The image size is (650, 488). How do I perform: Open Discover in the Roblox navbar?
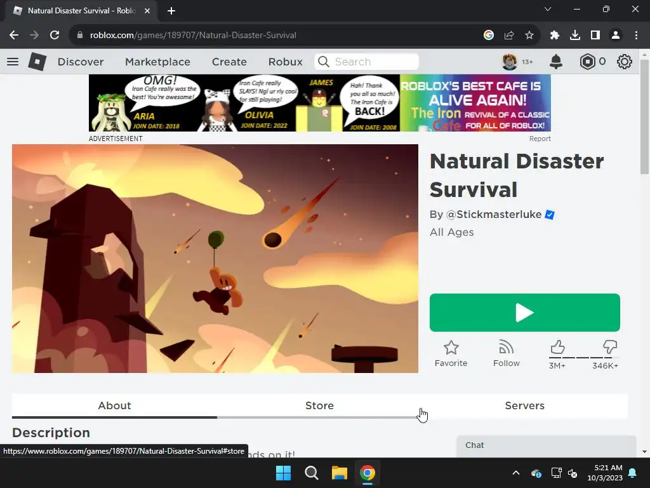81,62
